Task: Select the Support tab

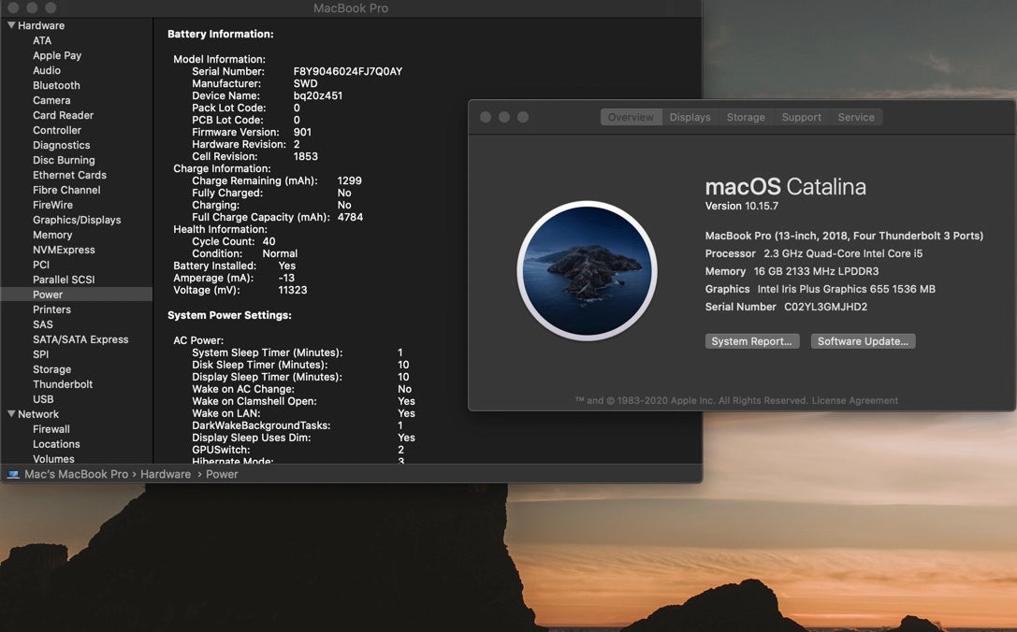Action: 801,117
